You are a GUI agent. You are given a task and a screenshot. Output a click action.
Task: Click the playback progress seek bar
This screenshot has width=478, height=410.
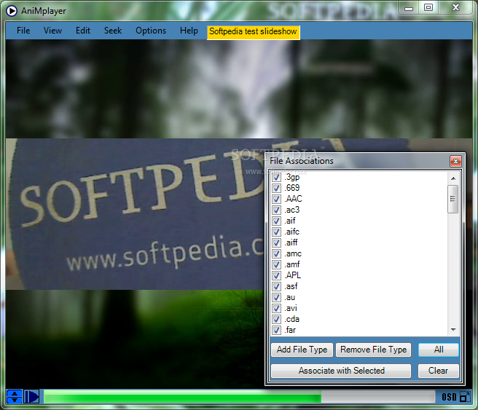tap(239, 397)
